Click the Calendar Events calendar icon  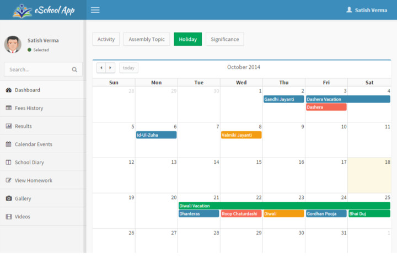(9, 144)
